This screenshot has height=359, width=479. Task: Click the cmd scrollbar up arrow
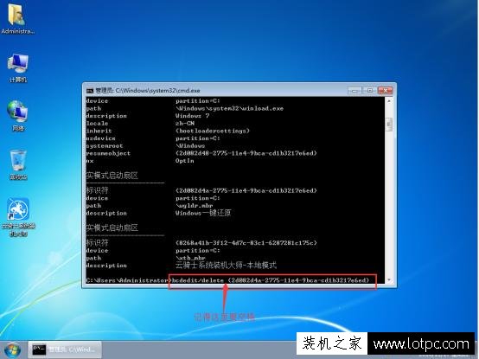[389, 101]
